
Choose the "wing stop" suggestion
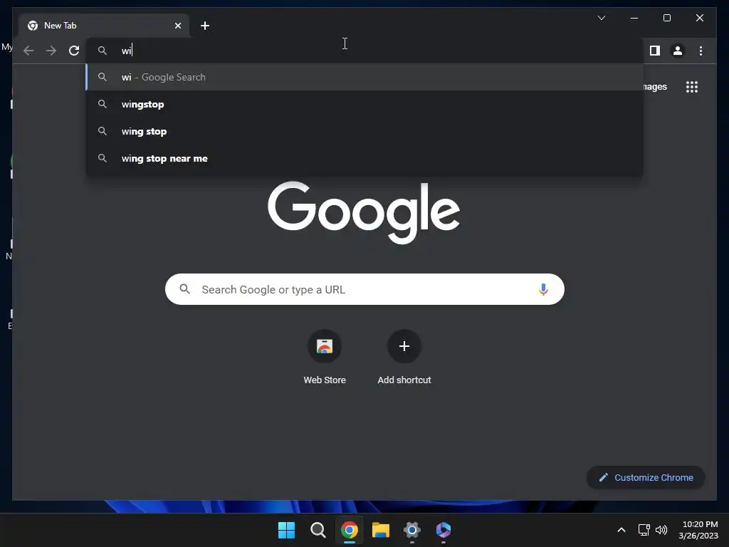(364, 131)
